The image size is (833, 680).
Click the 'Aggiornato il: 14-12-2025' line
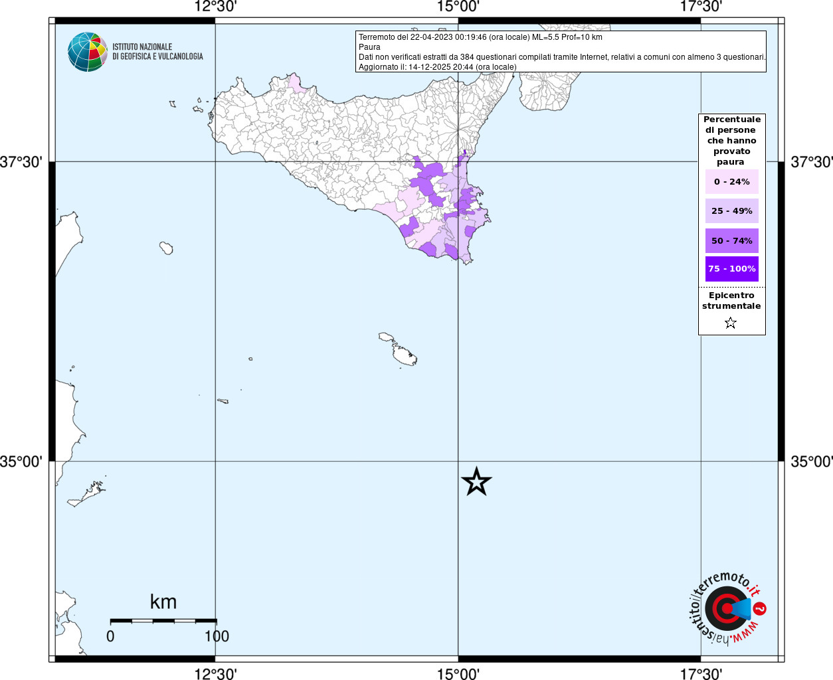437,67
